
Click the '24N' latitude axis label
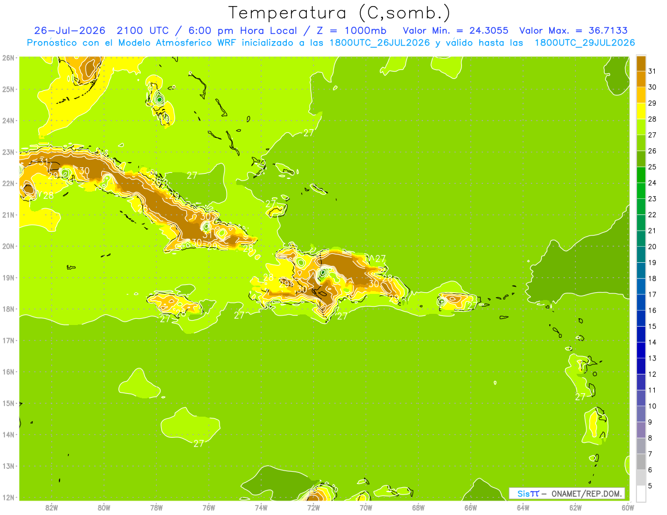click(x=8, y=121)
